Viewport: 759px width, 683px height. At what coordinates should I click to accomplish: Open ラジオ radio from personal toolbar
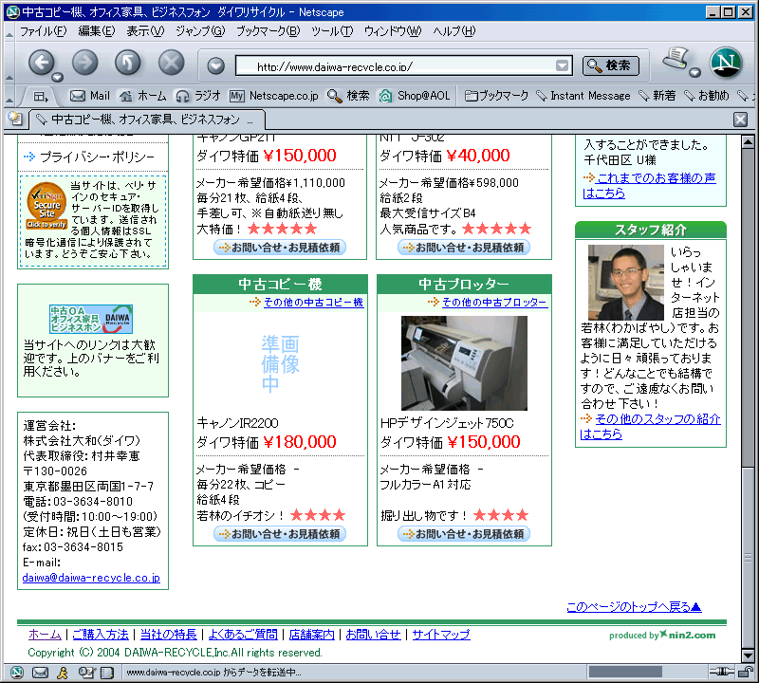pyautogui.click(x=198, y=96)
